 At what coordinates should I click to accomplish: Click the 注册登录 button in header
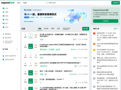115,3
